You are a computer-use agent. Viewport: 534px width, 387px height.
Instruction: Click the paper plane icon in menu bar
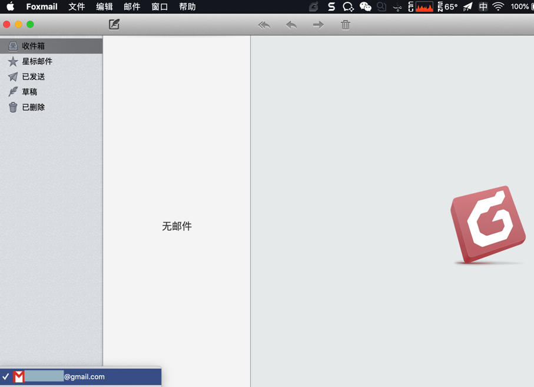tap(468, 6)
